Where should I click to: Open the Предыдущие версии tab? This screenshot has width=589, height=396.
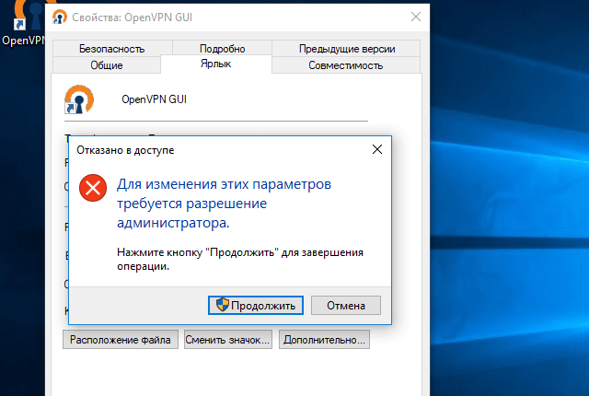coord(347,49)
